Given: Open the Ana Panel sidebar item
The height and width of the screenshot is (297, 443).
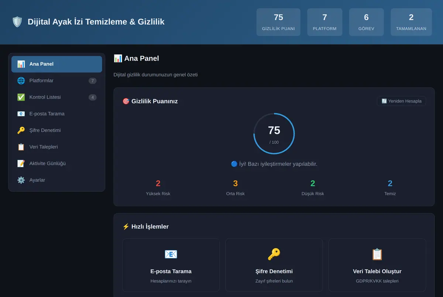Looking at the screenshot, I should pyautogui.click(x=57, y=64).
